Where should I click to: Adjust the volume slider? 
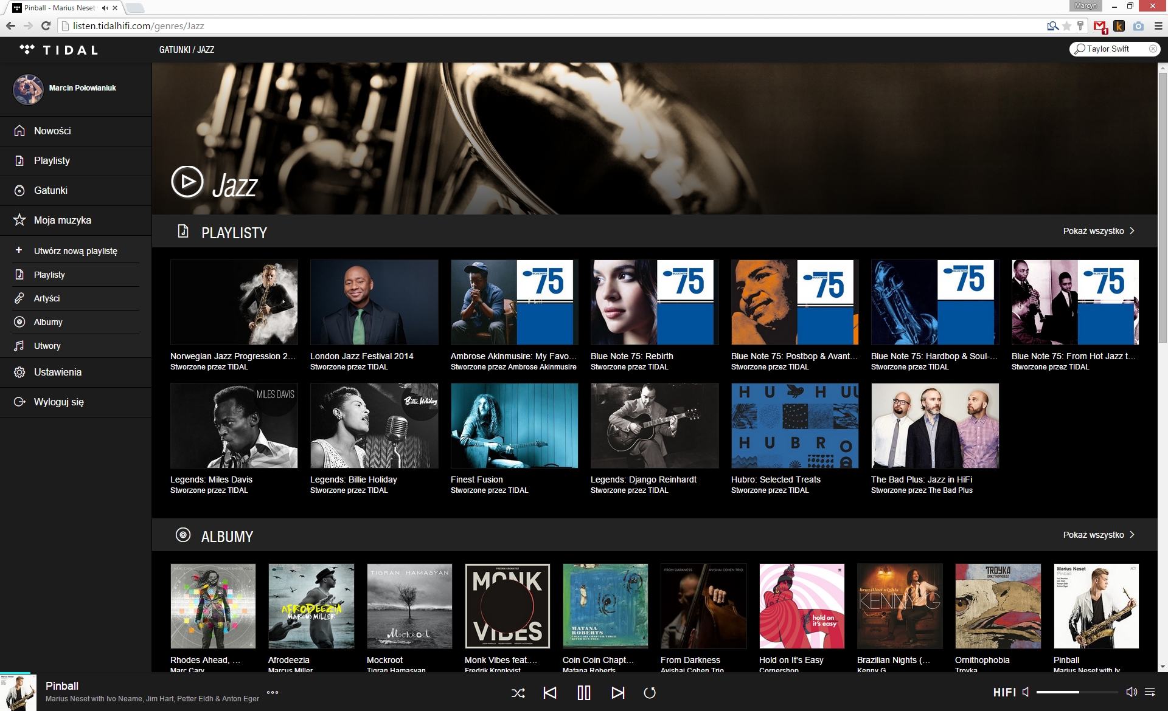(x=1077, y=692)
